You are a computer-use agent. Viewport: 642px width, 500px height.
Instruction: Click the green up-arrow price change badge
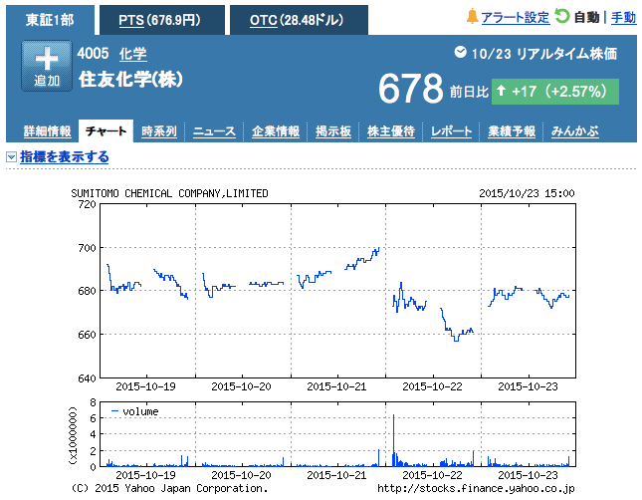[x=555, y=92]
